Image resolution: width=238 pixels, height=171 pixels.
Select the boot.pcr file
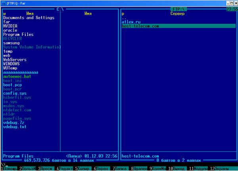click(x=12, y=89)
